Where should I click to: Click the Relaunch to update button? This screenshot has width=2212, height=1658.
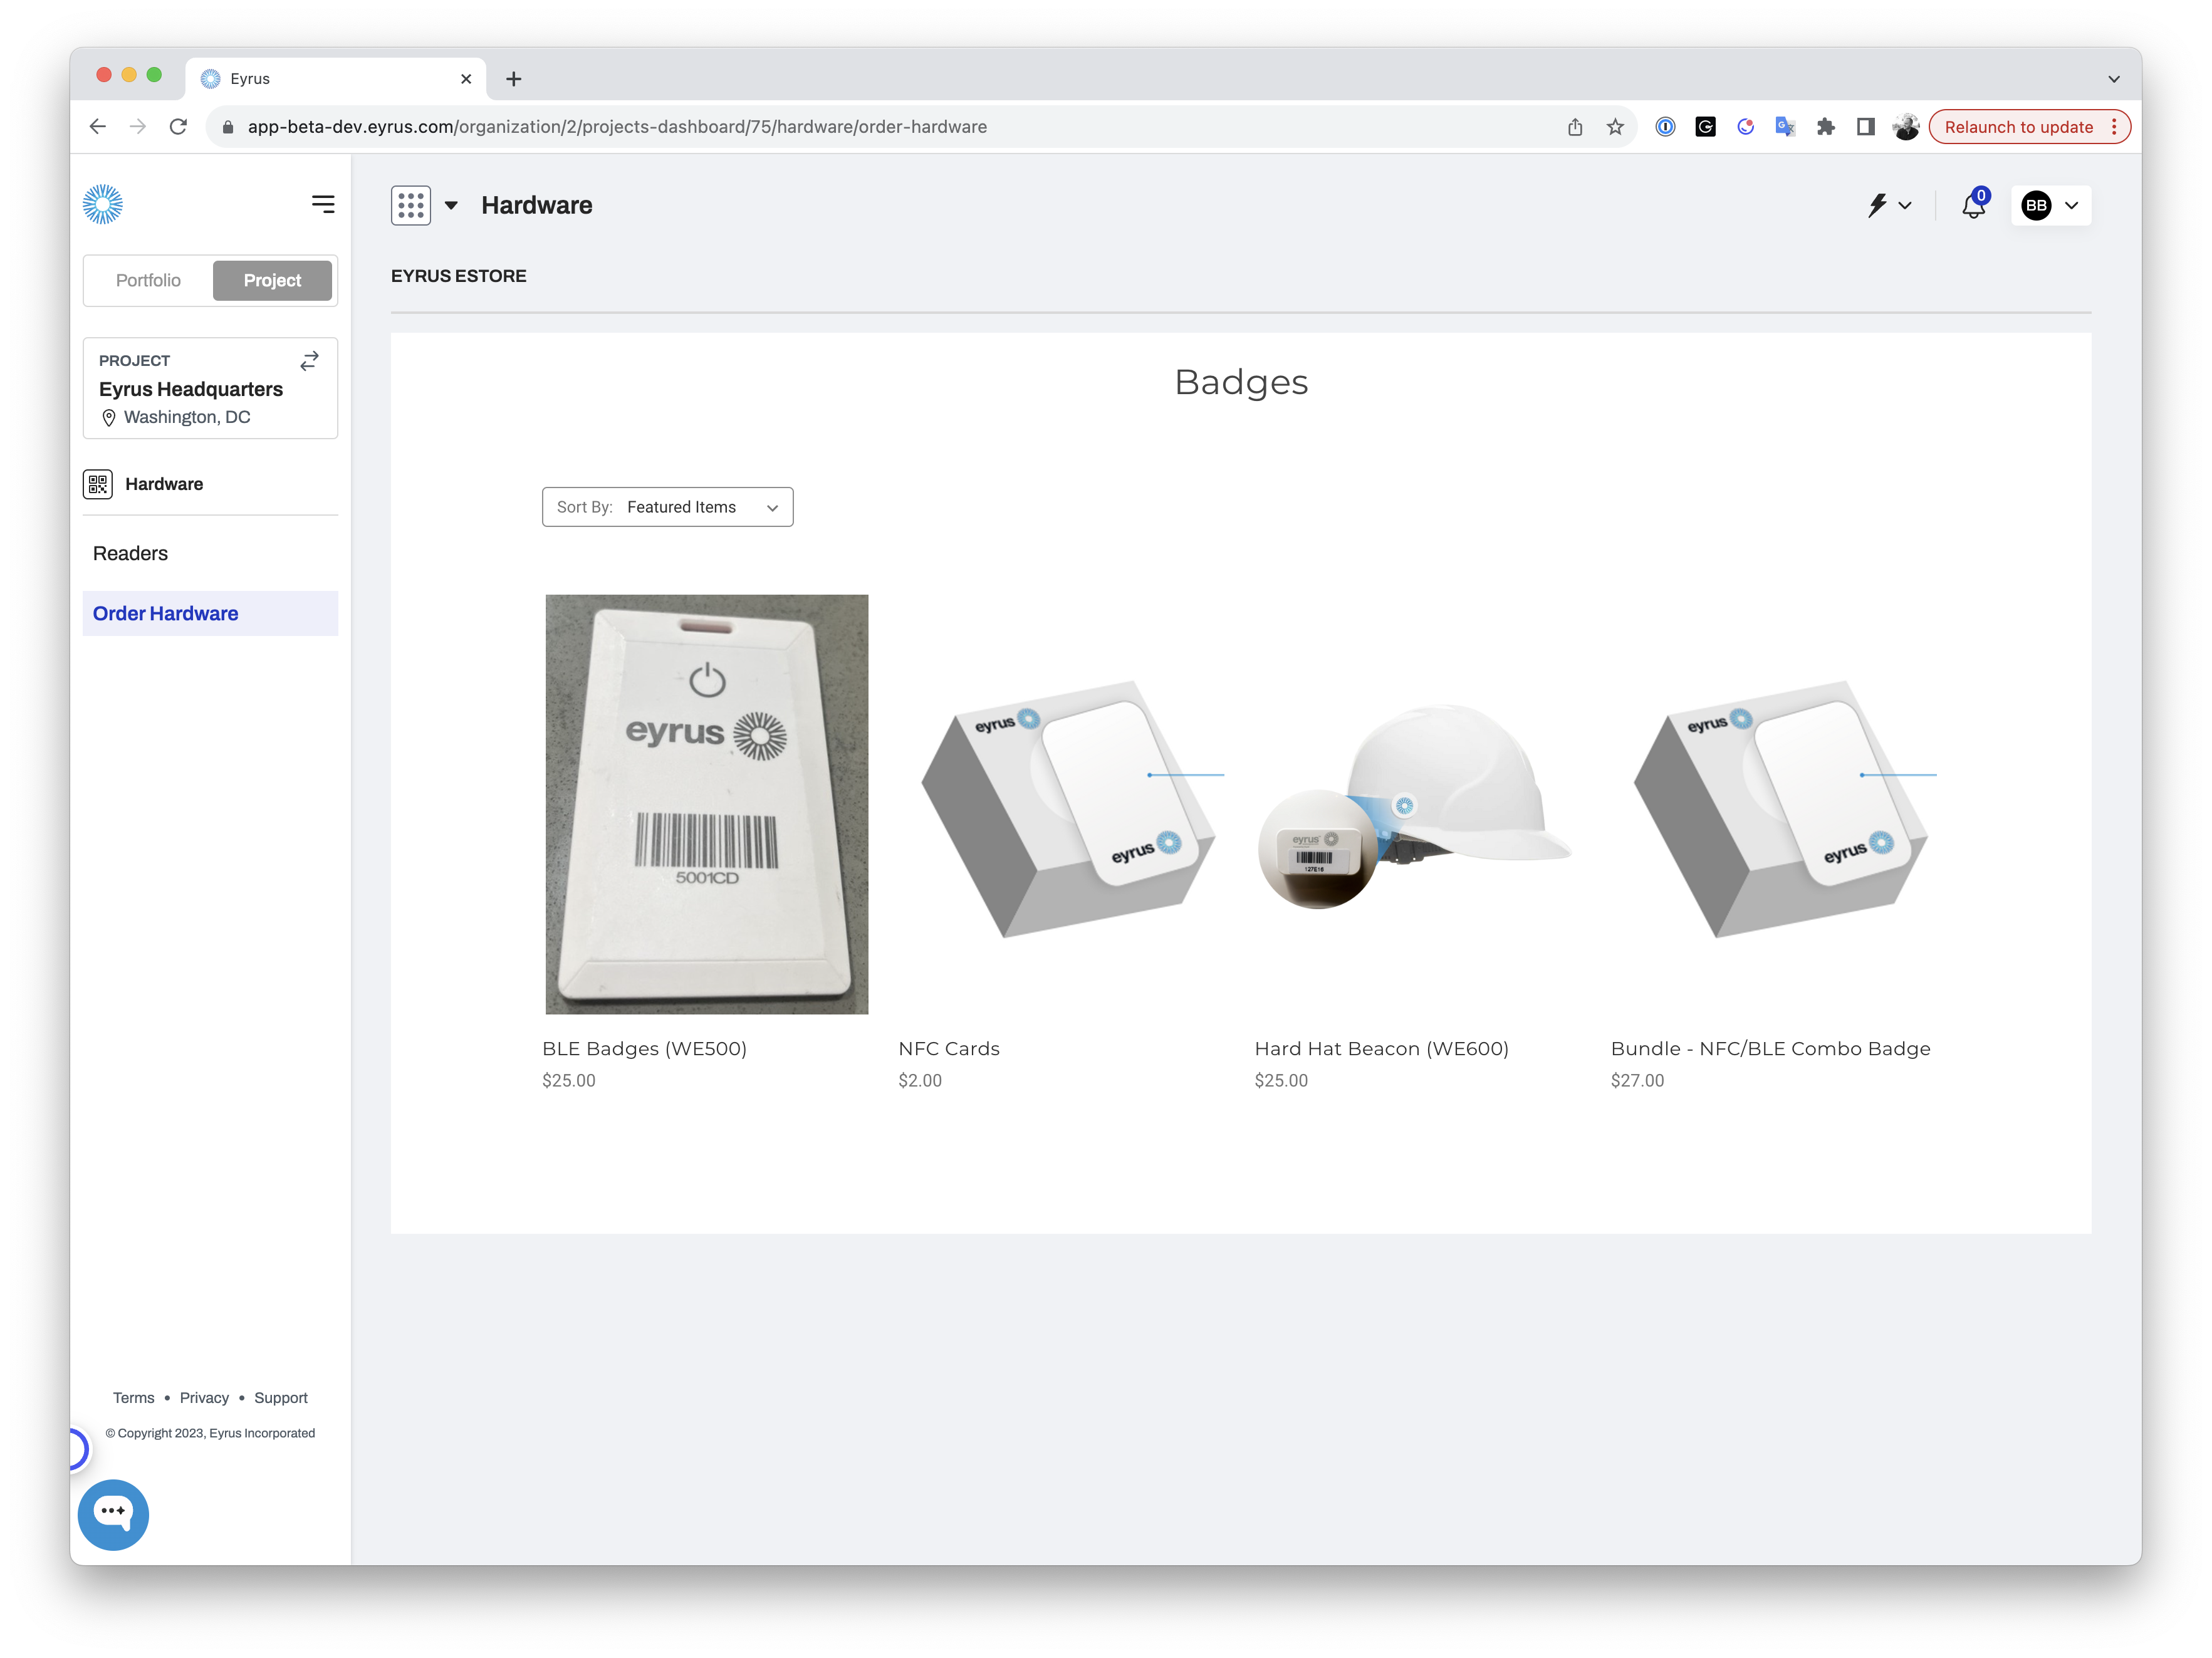tap(2018, 127)
